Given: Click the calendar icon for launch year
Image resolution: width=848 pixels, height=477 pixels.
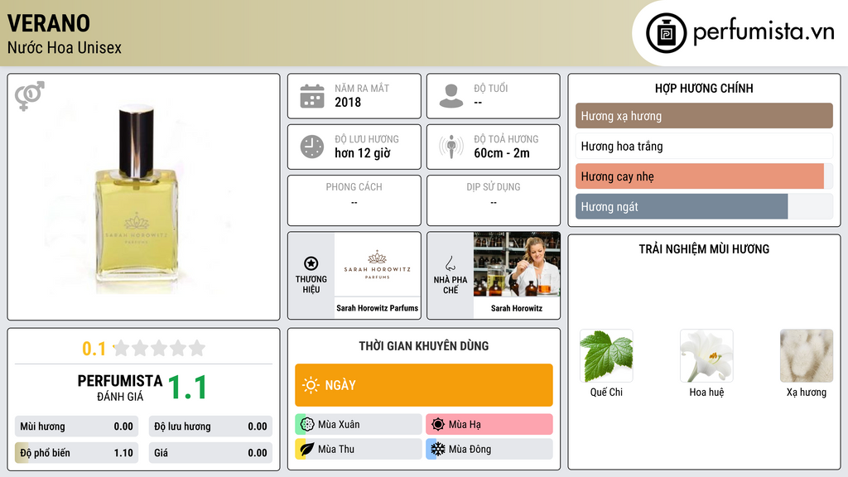Looking at the screenshot, I should pyautogui.click(x=312, y=96).
